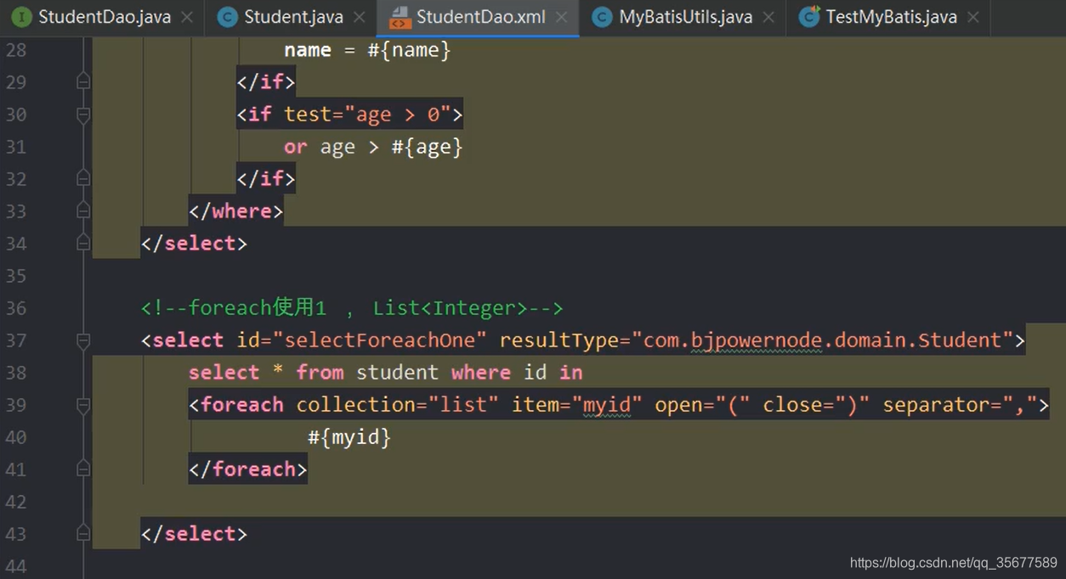The height and width of the screenshot is (579, 1066).
Task: Place cursor inside the #{myid} expression
Action: coord(349,437)
